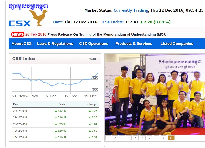The image size is (205, 148).
Task: Go to slide 7 of the slideshow
Action: 149,138
